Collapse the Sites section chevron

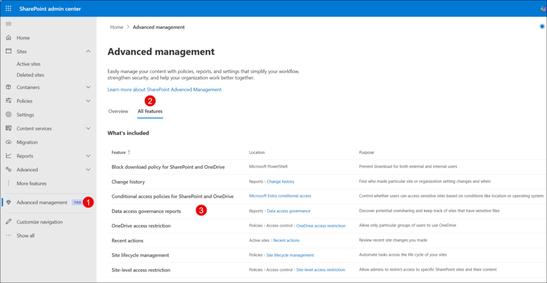click(x=88, y=52)
